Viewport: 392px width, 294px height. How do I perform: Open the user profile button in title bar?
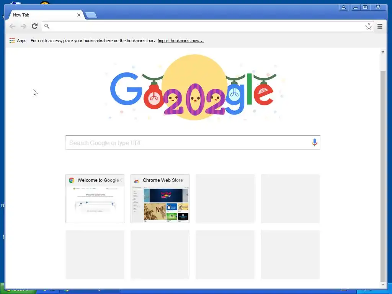344,8
